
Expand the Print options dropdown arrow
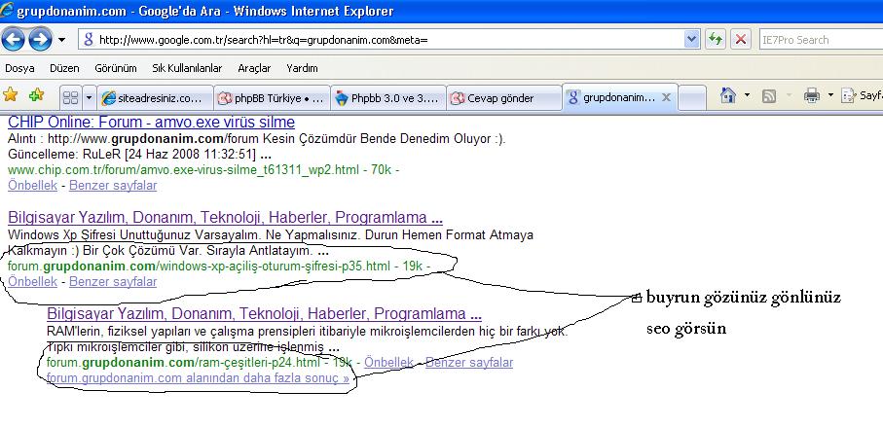point(830,95)
